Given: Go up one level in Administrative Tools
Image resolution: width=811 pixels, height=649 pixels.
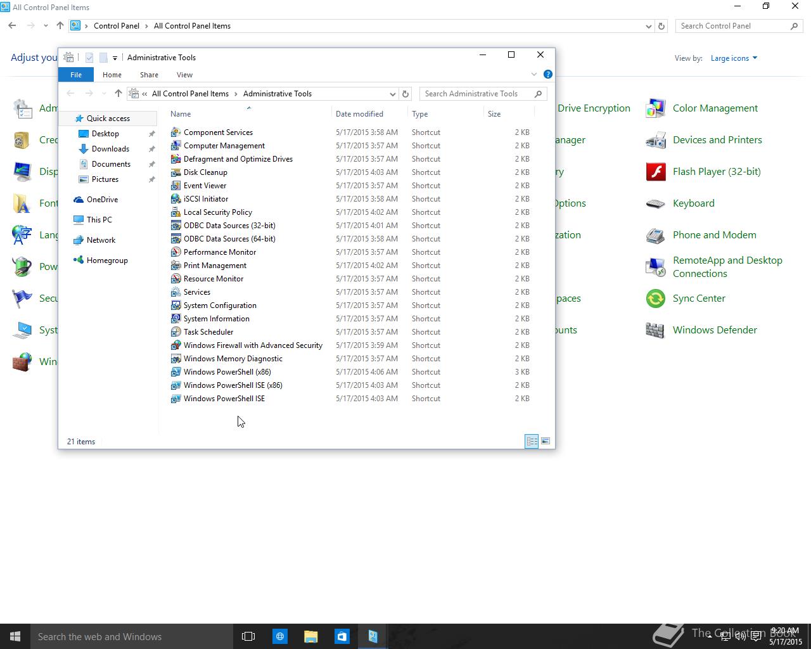Looking at the screenshot, I should 118,94.
